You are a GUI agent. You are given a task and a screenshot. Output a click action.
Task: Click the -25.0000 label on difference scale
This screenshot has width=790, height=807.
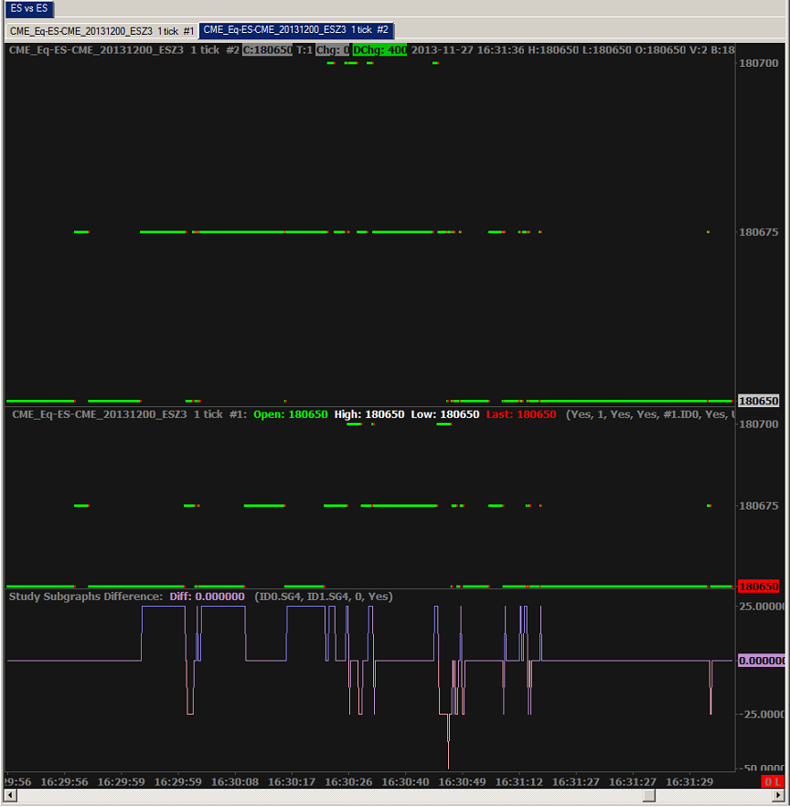[x=761, y=714]
